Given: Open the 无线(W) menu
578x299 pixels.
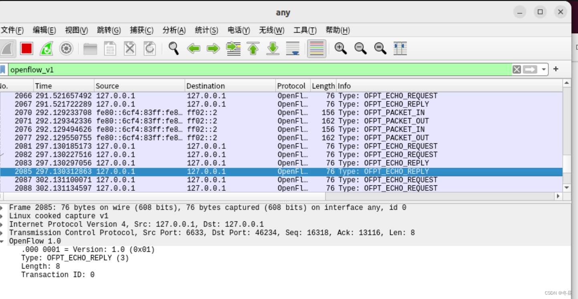Looking at the screenshot, I should point(272,30).
